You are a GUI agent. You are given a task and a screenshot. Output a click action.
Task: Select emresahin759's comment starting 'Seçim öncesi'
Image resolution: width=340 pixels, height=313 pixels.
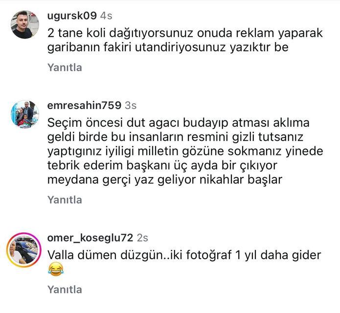(x=185, y=151)
